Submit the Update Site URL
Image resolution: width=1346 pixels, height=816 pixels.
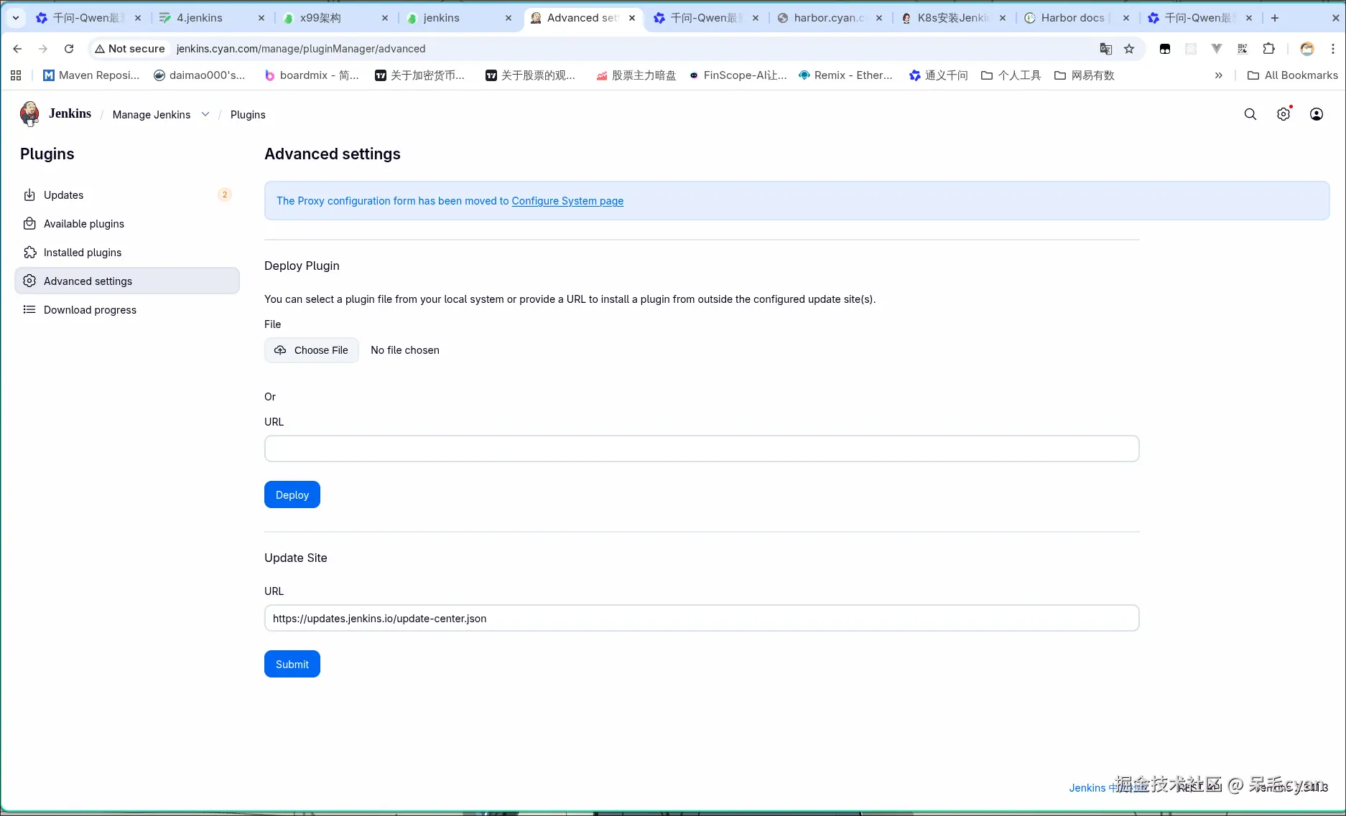click(x=292, y=665)
